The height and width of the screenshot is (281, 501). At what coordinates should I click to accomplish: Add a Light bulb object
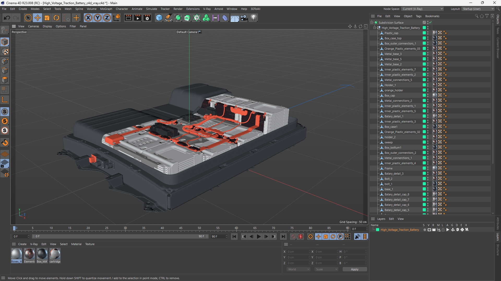(x=254, y=18)
